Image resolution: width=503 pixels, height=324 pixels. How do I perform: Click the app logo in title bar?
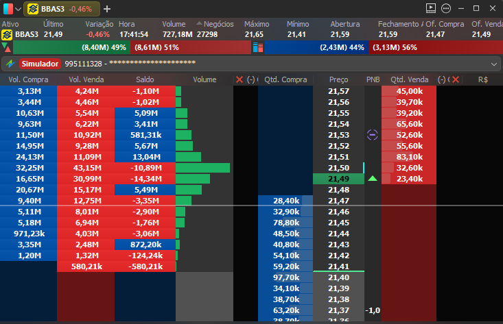(8, 9)
